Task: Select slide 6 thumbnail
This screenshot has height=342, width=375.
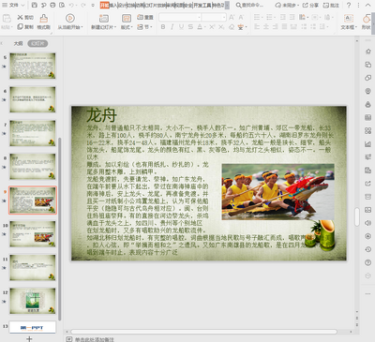Action: click(33, 99)
